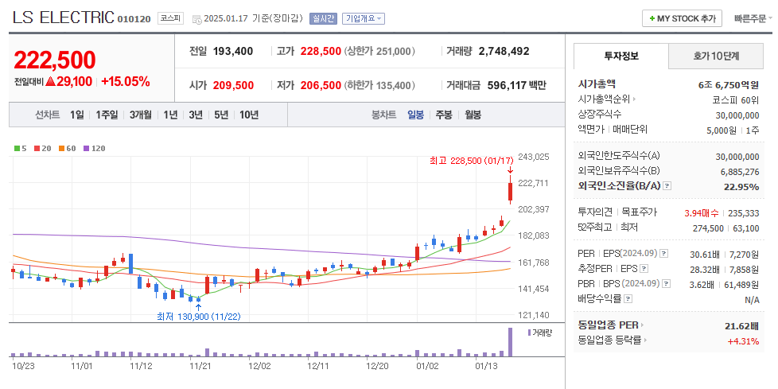Show the 일봉 candlestick chart

click(x=416, y=115)
